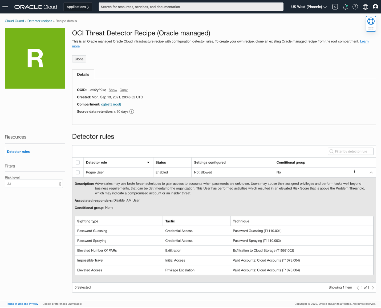This screenshot has width=381, height=308.
Task: Follow the Learn more link
Action: (x=364, y=42)
